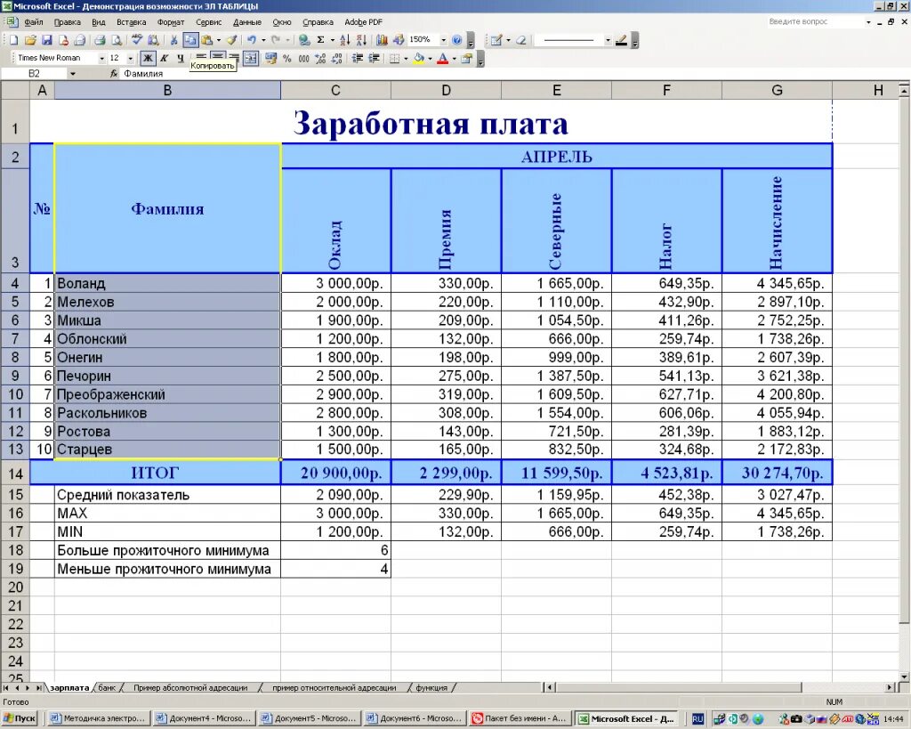Viewport: 911px width, 729px height.
Task: Open the 150% zoom dropdown
Action: coord(443,40)
